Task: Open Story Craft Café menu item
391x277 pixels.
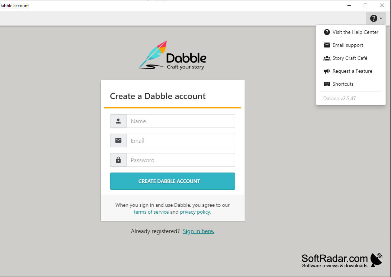Action: [351, 58]
